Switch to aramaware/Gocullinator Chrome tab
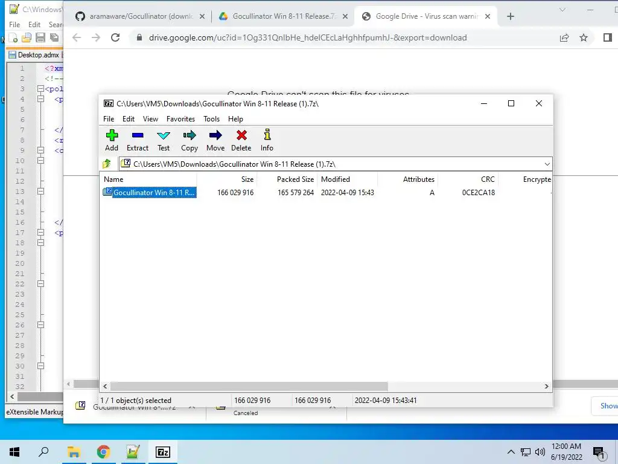 (141, 16)
